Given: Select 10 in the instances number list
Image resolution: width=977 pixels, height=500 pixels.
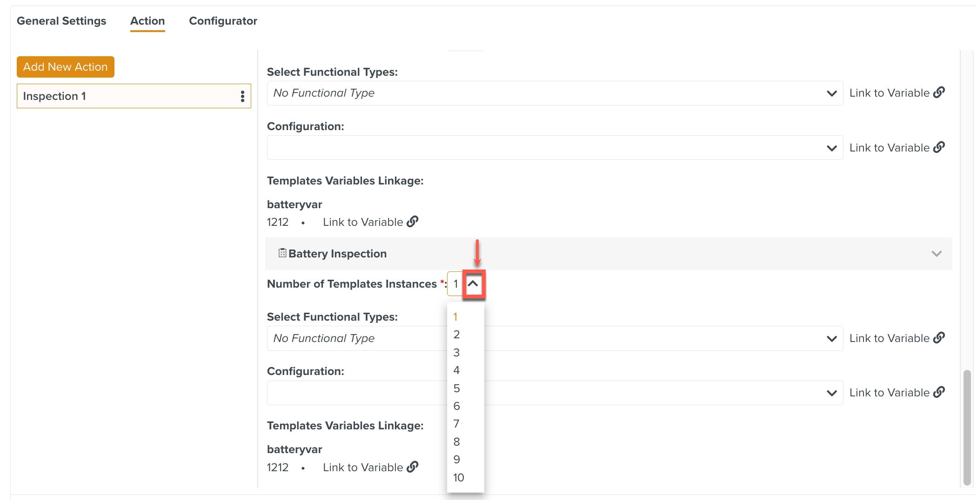Looking at the screenshot, I should coord(459,477).
